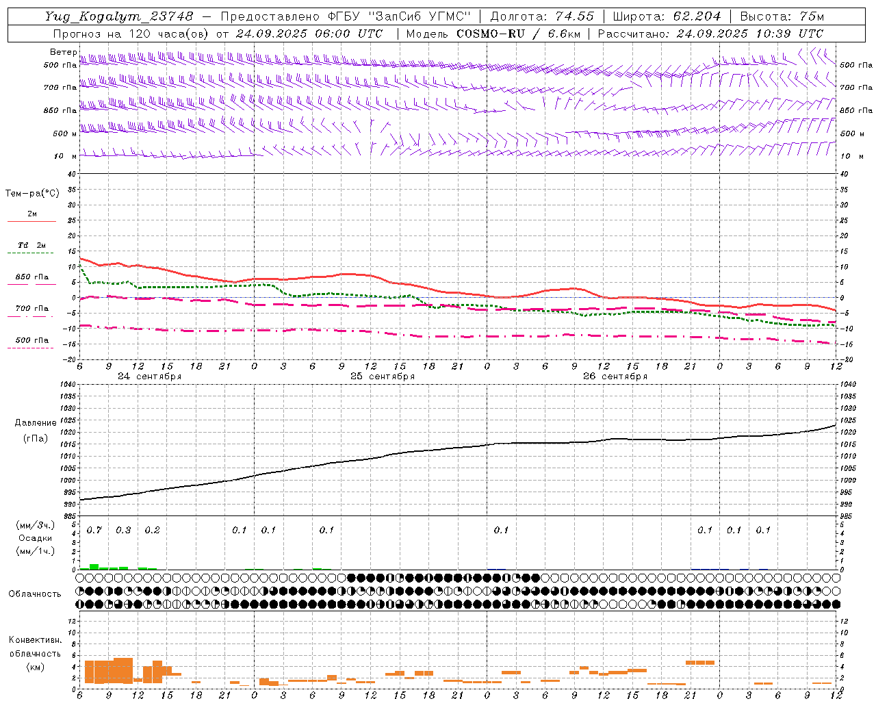
Task: Click the Широта: 62.204 latitude value
Action: [x=667, y=16]
